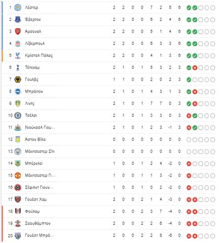Viewport: 224px width, 243px height.
Task: Click Chelsea's green win form indicator
Action: (x=195, y=116)
